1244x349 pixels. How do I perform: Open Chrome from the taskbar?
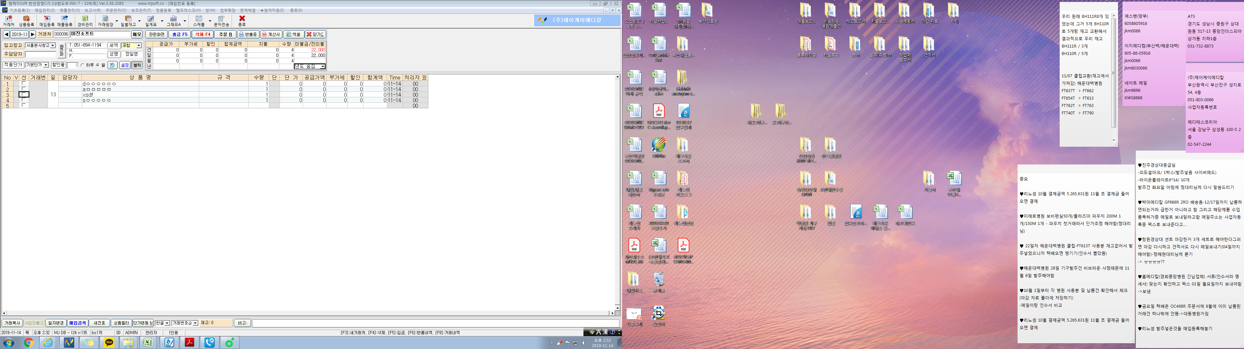coord(29,342)
